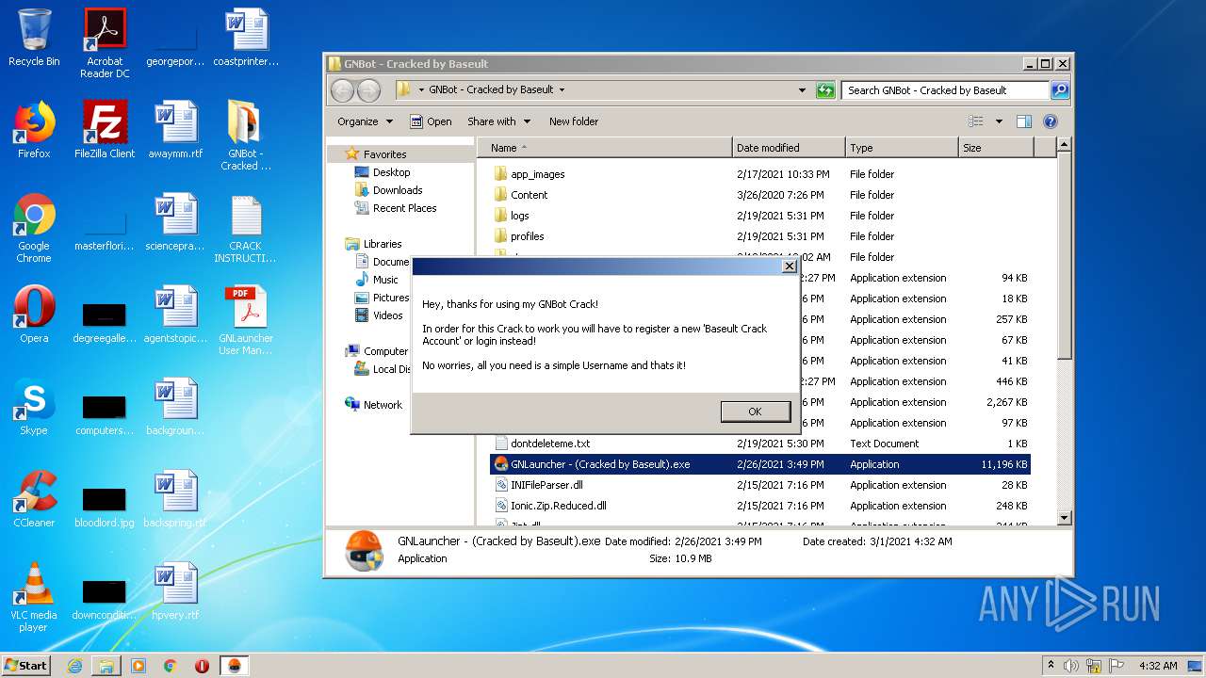Image resolution: width=1206 pixels, height=678 pixels.
Task: Select Recent Places under Favorites
Action: [404, 208]
